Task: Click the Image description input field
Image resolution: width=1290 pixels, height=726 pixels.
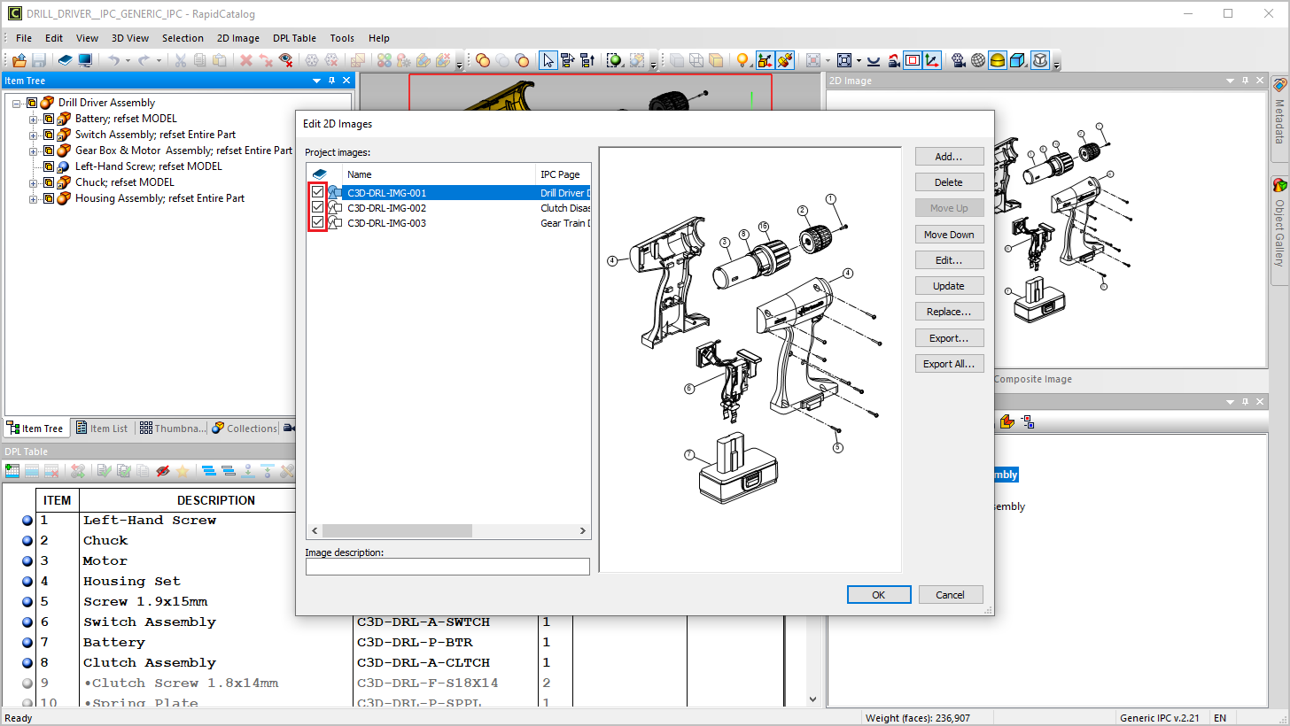Action: click(447, 567)
